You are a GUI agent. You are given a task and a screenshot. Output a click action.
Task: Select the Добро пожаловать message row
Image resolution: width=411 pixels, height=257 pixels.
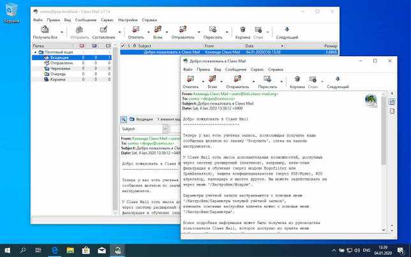coord(229,52)
